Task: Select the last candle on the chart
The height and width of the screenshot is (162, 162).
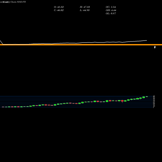Action: click(x=147, y=97)
